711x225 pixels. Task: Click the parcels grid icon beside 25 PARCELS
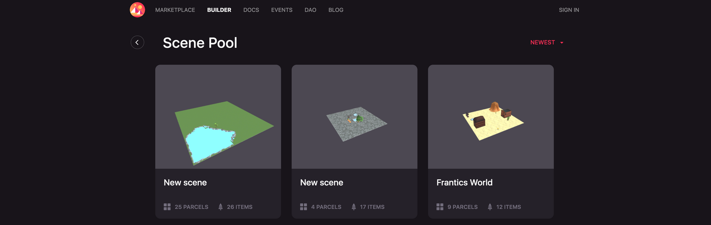point(167,207)
